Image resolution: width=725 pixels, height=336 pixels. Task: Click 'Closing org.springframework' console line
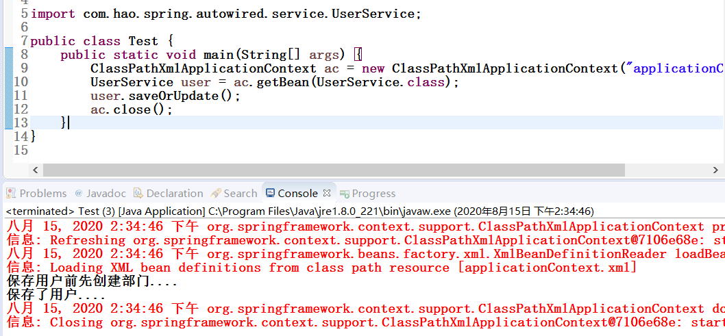(366, 322)
